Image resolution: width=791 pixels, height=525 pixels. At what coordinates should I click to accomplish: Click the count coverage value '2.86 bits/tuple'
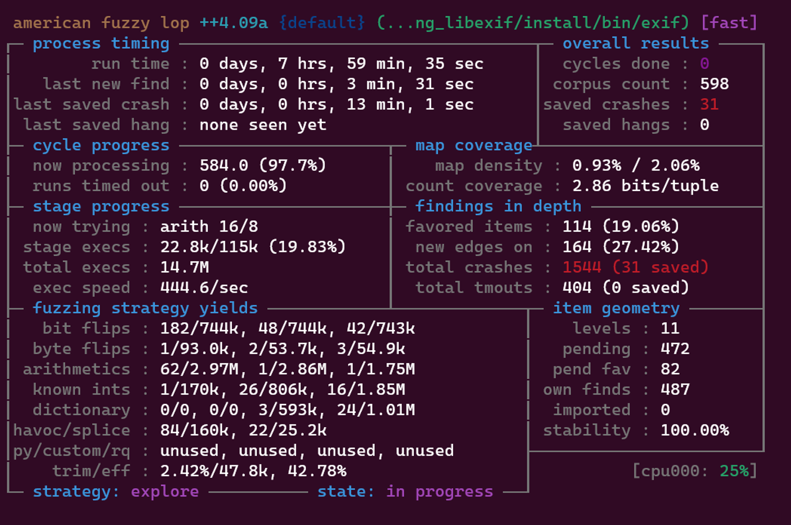tap(645, 186)
